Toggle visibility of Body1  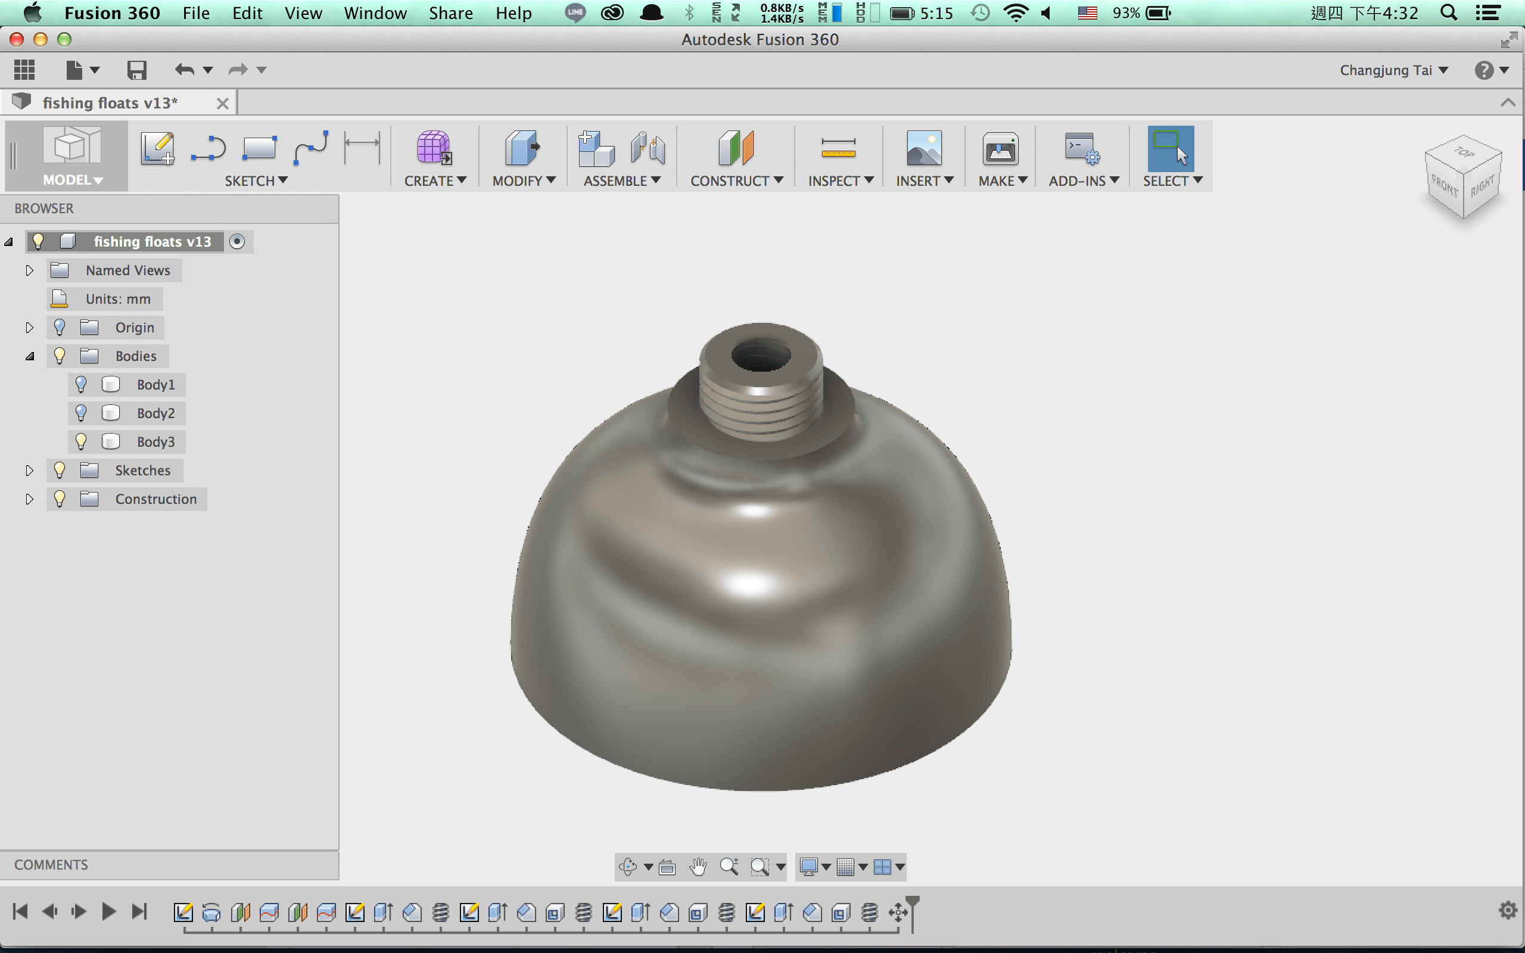pos(80,384)
